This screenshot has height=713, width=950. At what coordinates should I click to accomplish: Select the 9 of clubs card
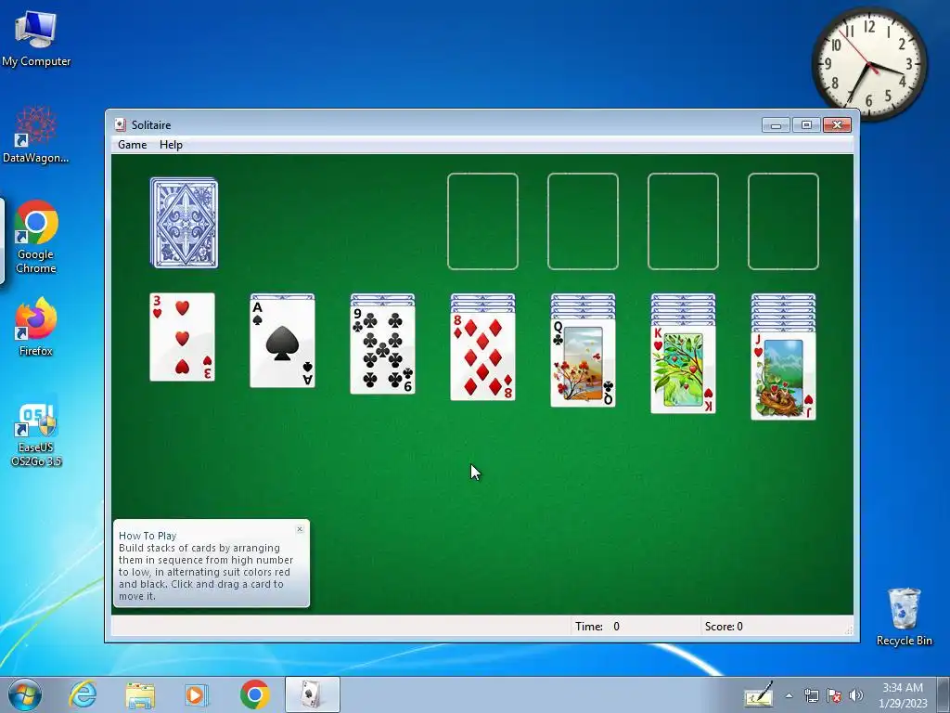tap(383, 350)
